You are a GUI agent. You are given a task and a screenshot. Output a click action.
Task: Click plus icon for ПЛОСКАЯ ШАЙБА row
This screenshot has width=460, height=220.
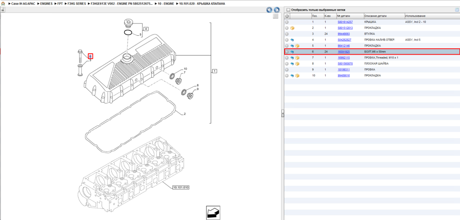287,63
